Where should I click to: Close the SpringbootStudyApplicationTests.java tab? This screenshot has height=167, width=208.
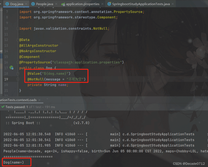pos(173,4)
